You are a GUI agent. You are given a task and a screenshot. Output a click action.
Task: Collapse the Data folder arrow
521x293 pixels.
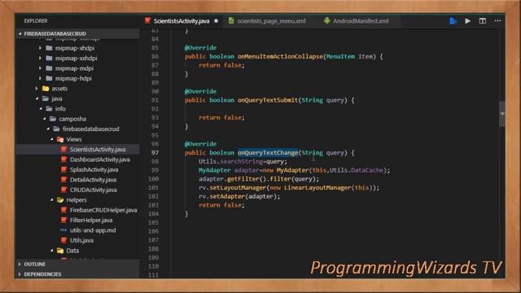point(51,251)
